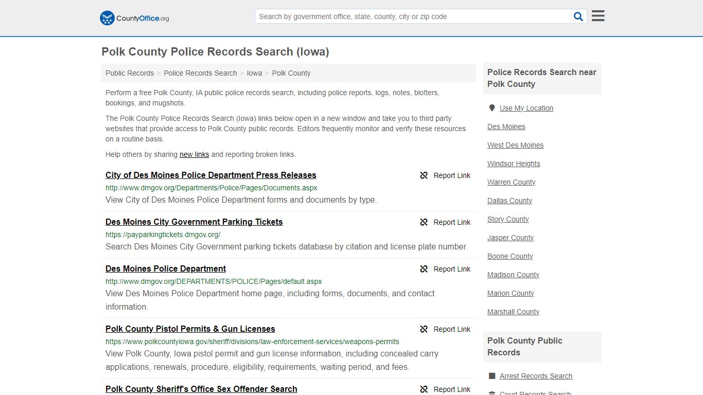Viewport: 703px width, 395px height.
Task: Open Des Moines Police Department link
Action: point(166,269)
